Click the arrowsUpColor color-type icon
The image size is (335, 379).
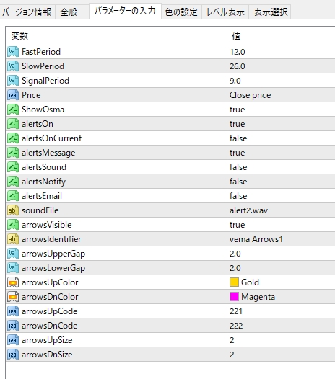pos(12,282)
